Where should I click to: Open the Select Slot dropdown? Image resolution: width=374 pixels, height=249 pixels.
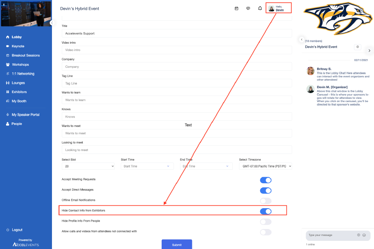tap(88, 166)
